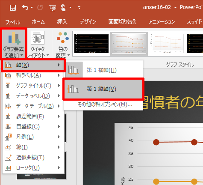Screen dimensions: 203x185
Task: Open the 近似曲線(T) submenu
Action: [33, 158]
